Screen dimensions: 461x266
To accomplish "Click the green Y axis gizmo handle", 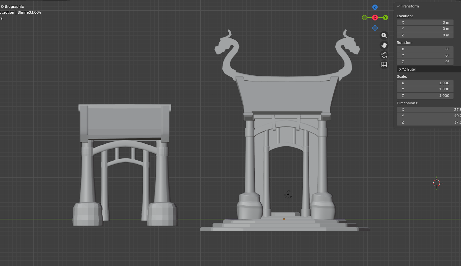I will [x=385, y=18].
